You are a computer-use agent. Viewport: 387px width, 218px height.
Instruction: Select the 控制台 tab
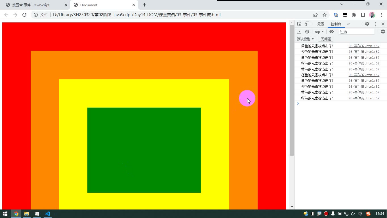336,24
